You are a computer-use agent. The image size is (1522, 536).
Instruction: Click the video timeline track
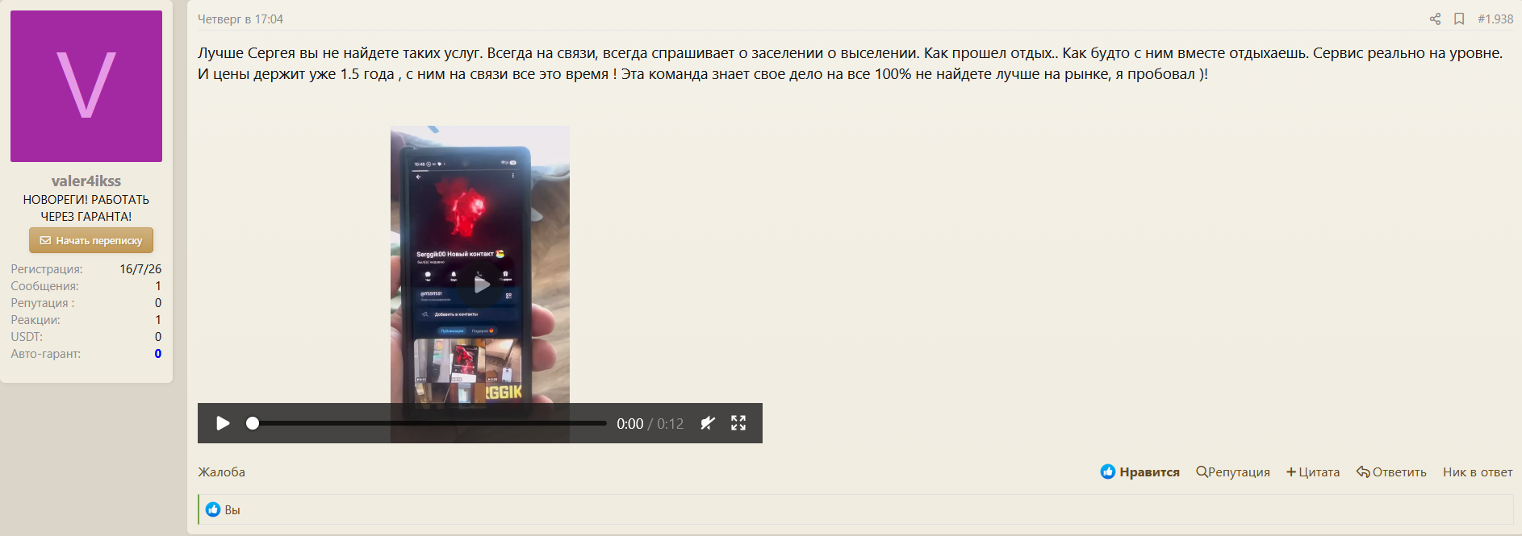pyautogui.click(x=429, y=423)
